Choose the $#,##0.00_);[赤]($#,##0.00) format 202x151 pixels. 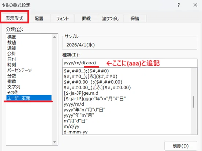[x=127, y=87]
